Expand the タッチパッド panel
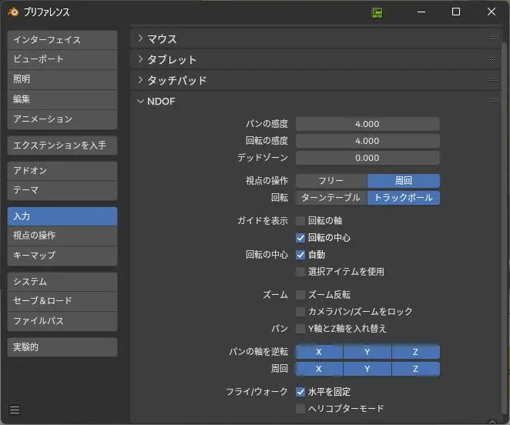The image size is (510, 425). [140, 80]
